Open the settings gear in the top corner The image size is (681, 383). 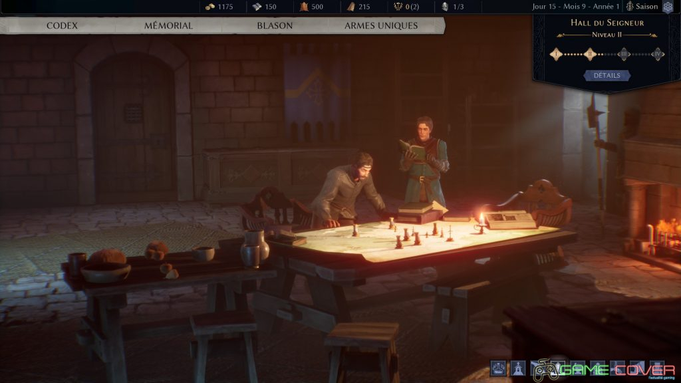(x=668, y=7)
